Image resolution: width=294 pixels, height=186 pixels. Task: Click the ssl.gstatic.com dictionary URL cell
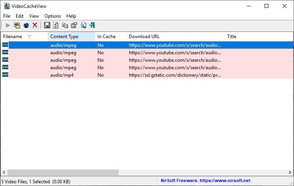(175, 75)
